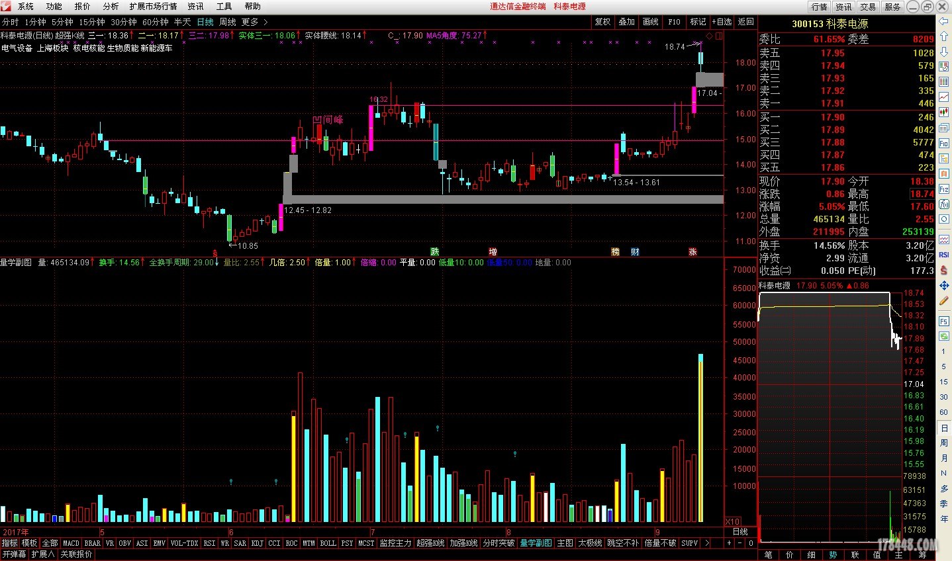
Task: Open the 功能 menu
Action: tap(54, 6)
